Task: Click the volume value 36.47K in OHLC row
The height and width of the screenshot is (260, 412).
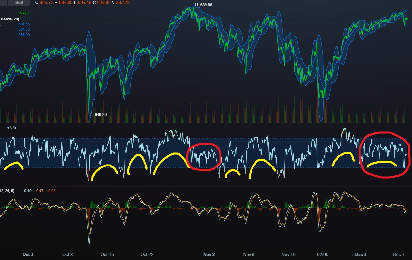Action: coord(123,2)
